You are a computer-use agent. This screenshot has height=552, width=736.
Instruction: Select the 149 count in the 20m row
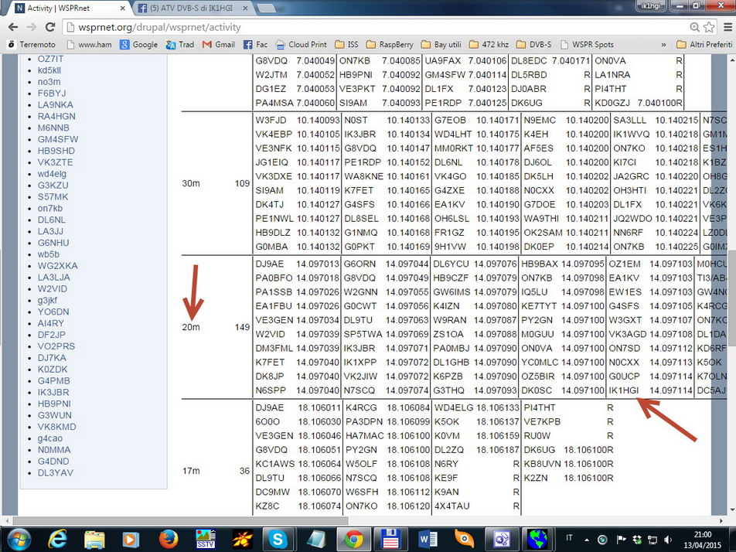(242, 327)
